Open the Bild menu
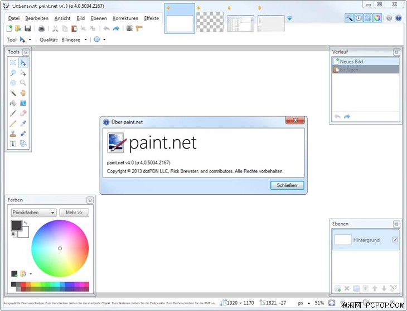The width and height of the screenshot is (407, 311). pyautogui.click(x=81, y=18)
